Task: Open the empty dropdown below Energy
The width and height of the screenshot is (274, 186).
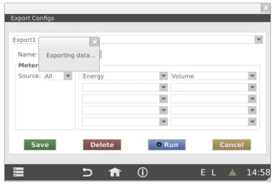Action: tap(163, 88)
